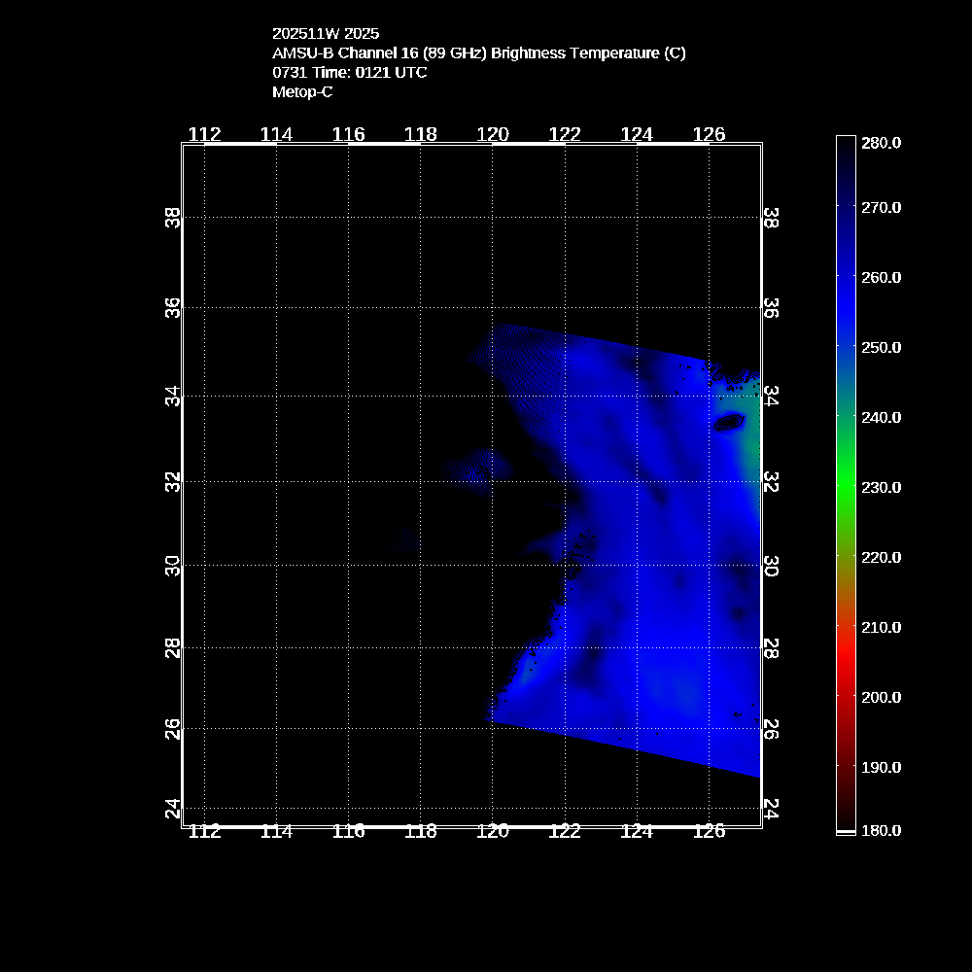Click the color scale value "210.0"
Image resolution: width=972 pixels, height=972 pixels.
881,628
